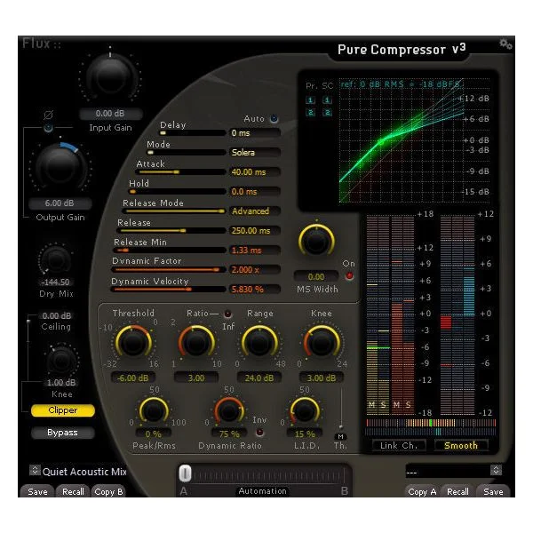Click the Threshold knob
The height and width of the screenshot is (533, 533).
coord(133,342)
